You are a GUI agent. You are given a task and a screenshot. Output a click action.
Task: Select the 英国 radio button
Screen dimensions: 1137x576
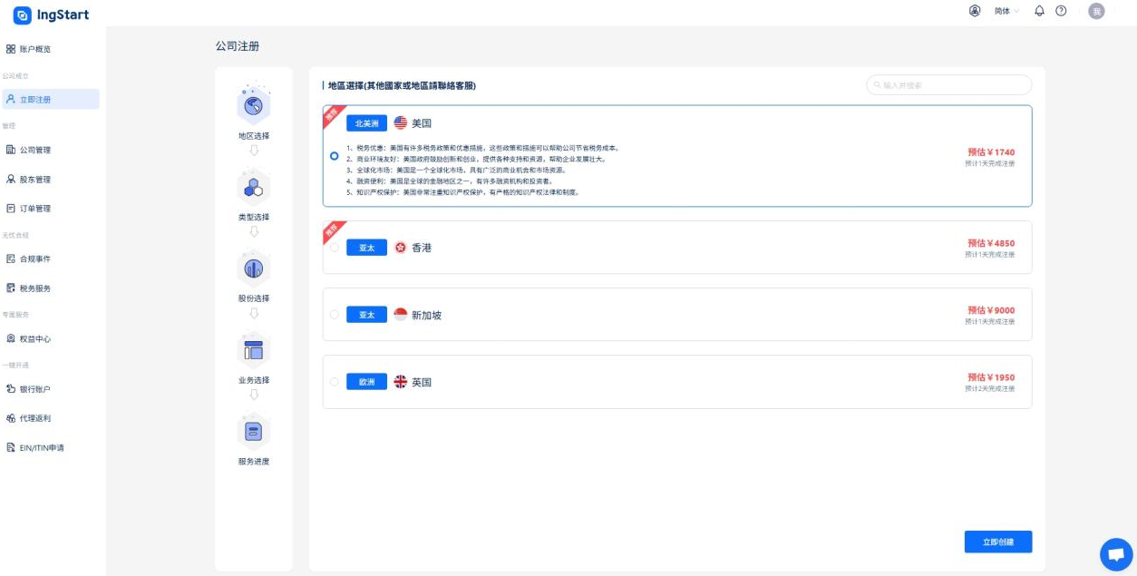(x=335, y=382)
